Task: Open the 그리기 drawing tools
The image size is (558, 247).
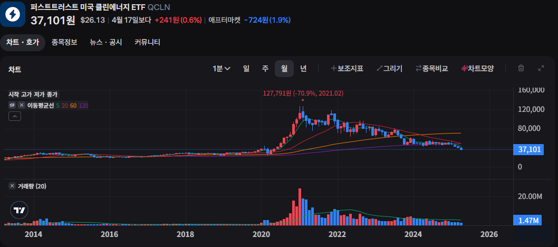Action: [x=390, y=69]
